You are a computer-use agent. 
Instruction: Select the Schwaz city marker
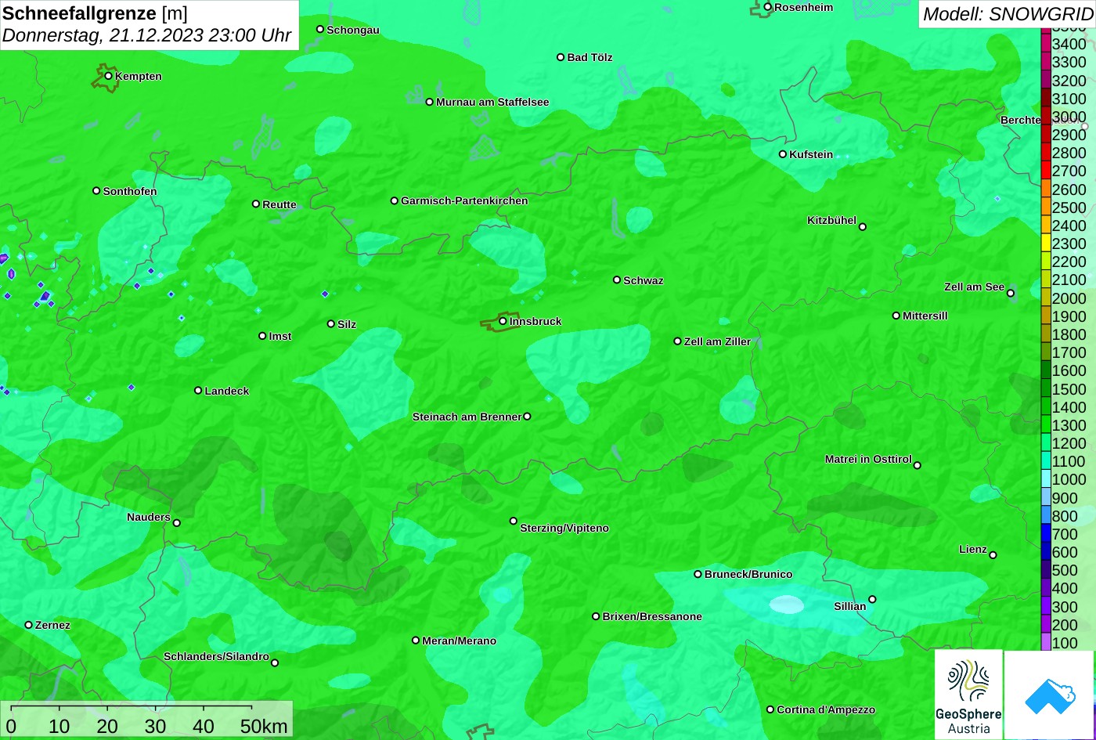click(x=617, y=280)
